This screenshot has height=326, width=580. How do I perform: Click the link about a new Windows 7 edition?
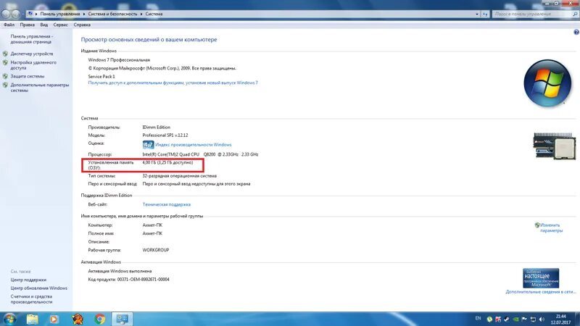173,83
